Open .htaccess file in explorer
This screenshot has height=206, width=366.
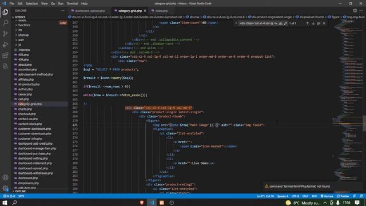tap(24, 50)
